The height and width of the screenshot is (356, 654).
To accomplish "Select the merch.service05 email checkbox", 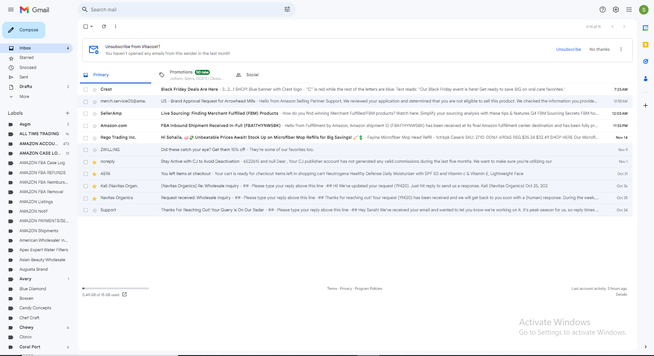I will (x=85, y=102).
